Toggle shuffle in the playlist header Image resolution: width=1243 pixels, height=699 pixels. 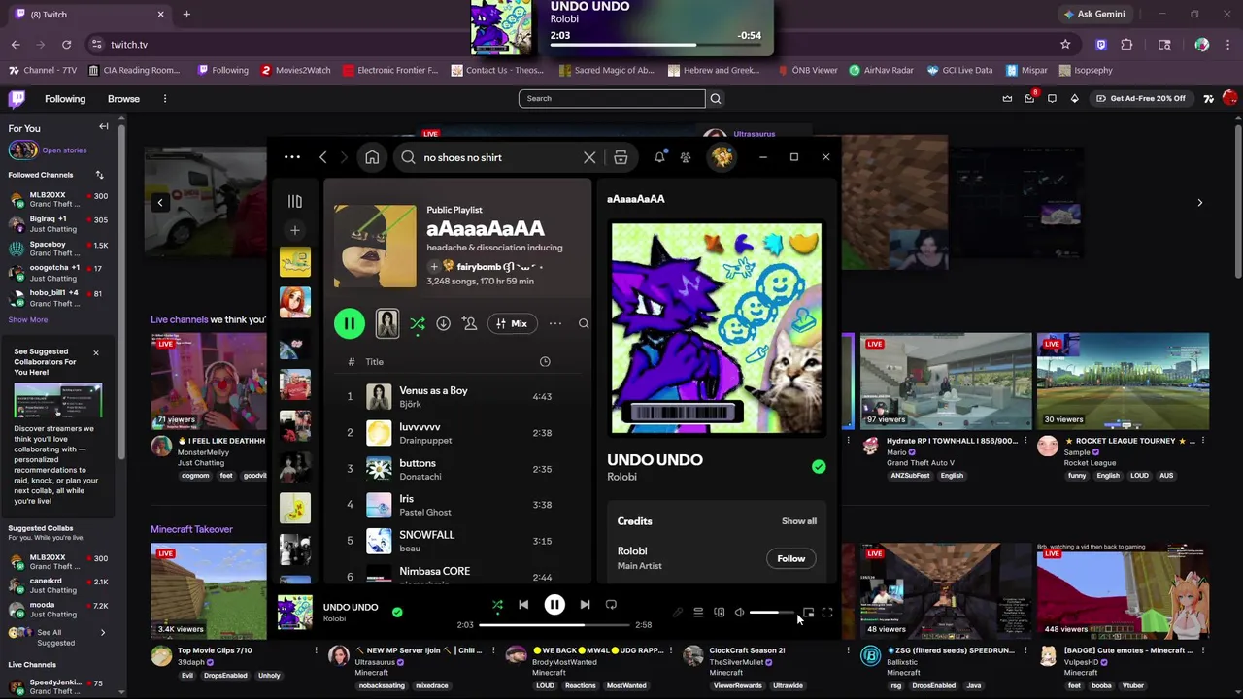[x=418, y=323]
